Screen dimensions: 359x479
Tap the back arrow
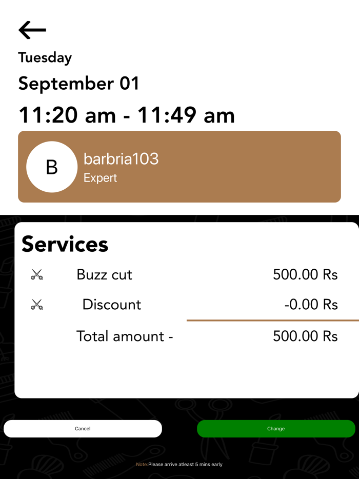point(32,30)
